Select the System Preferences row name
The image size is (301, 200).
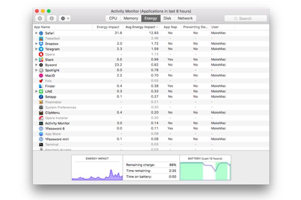61,107
